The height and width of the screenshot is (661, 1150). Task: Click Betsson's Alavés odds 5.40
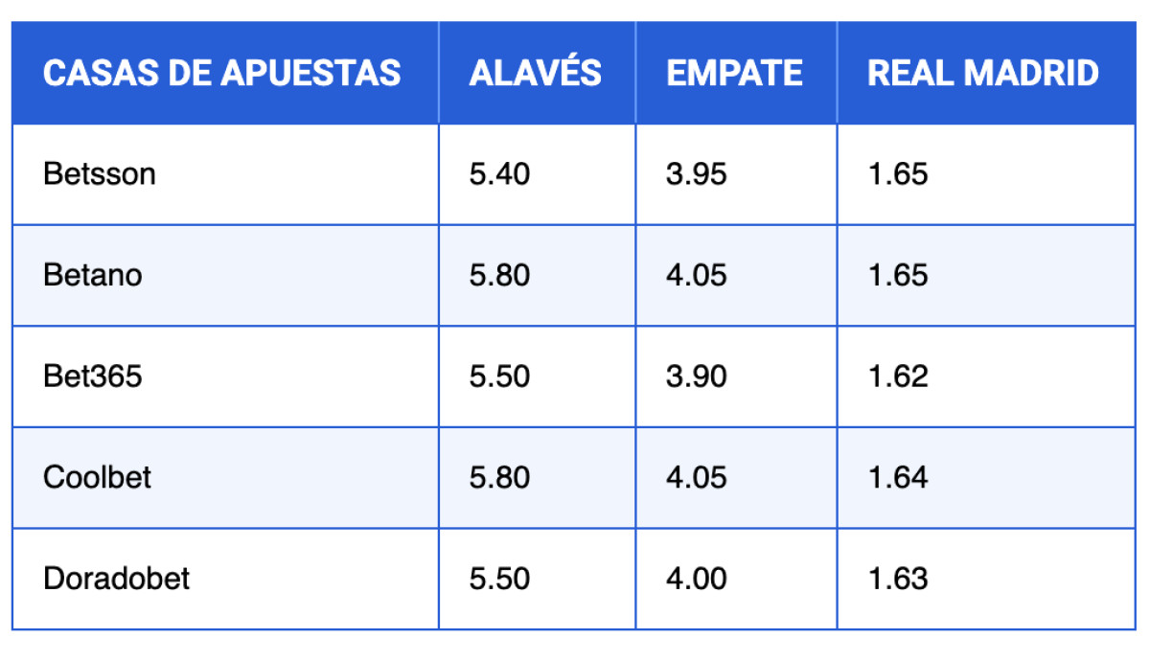(499, 174)
